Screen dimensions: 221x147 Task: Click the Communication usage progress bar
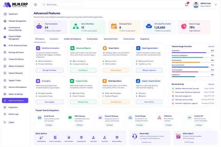coord(193,72)
